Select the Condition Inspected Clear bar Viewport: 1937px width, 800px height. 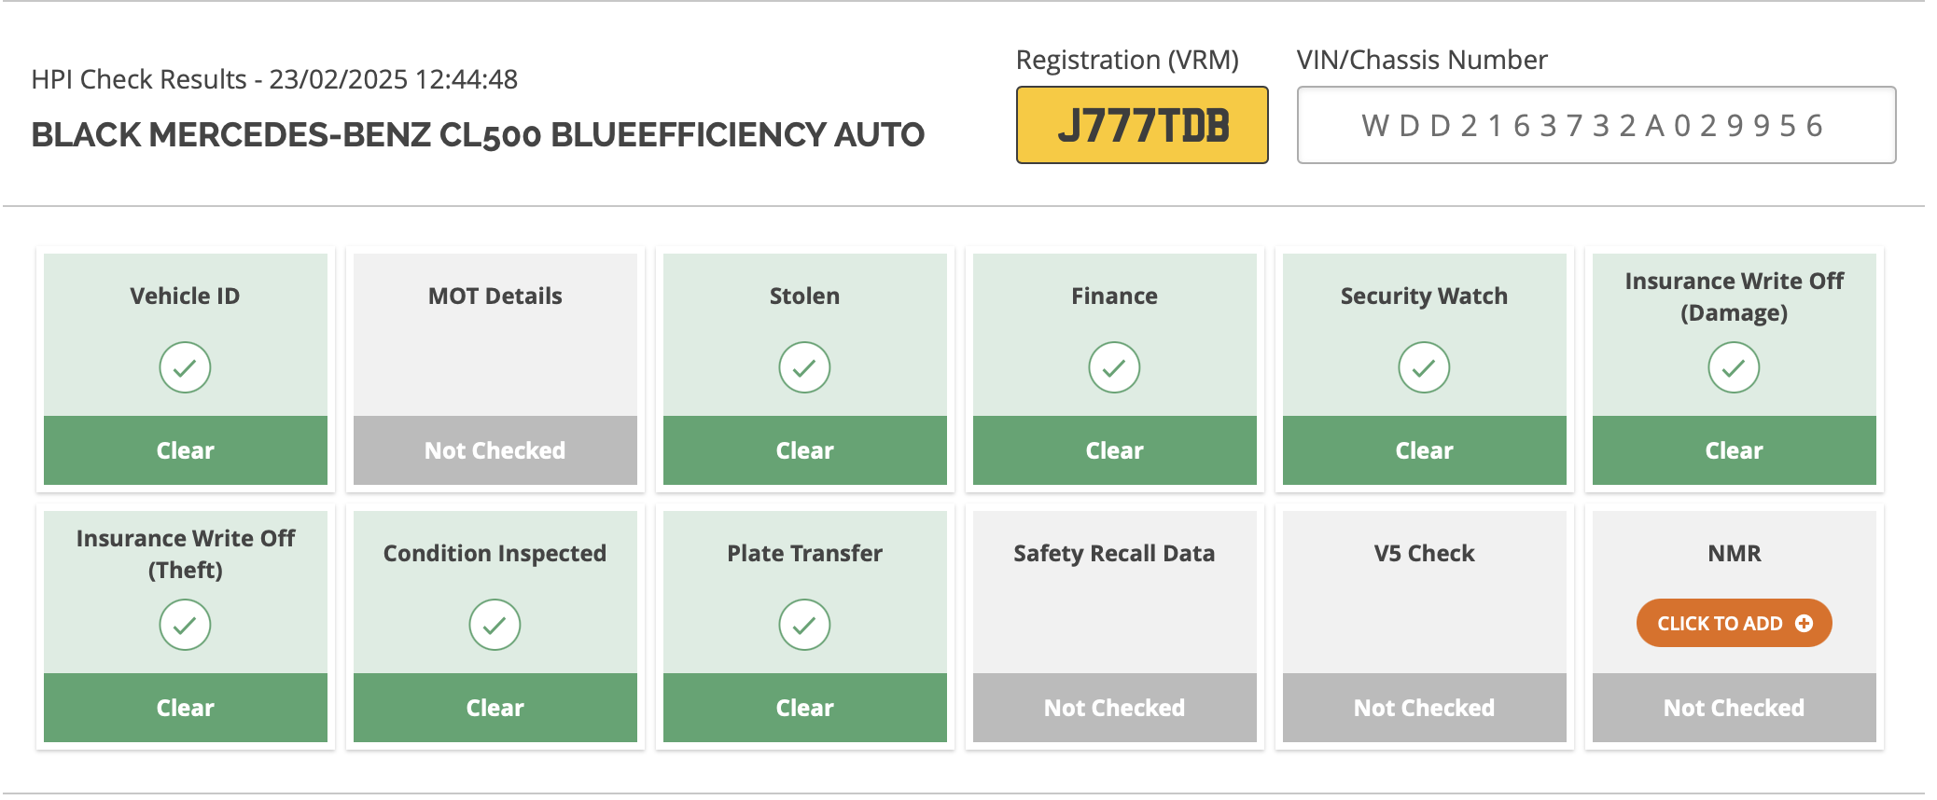pos(495,708)
